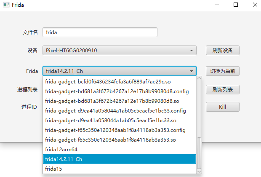Select frida-gadget-d9ea41a058044a1ab05c5eacf5e1bc33.config entry
The height and width of the screenshot is (177, 261).
click(120, 111)
